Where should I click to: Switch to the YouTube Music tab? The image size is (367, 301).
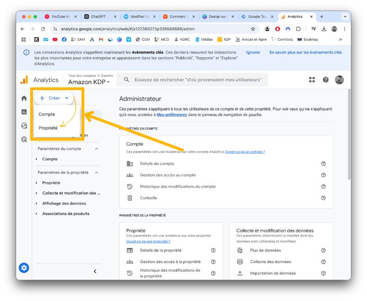(x=60, y=16)
